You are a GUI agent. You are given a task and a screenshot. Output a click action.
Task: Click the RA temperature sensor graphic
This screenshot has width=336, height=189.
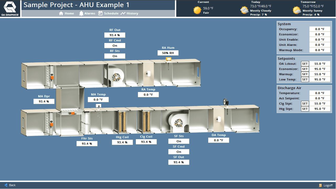[x=149, y=74]
